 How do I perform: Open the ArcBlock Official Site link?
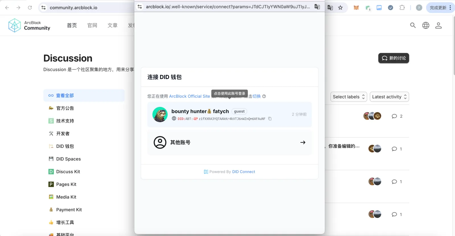(189, 96)
